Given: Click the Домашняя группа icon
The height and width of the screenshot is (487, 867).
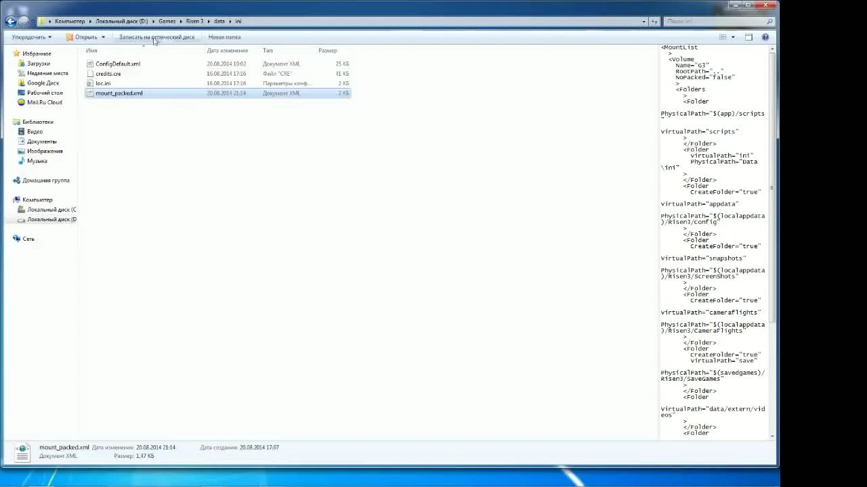Looking at the screenshot, I should click(17, 181).
